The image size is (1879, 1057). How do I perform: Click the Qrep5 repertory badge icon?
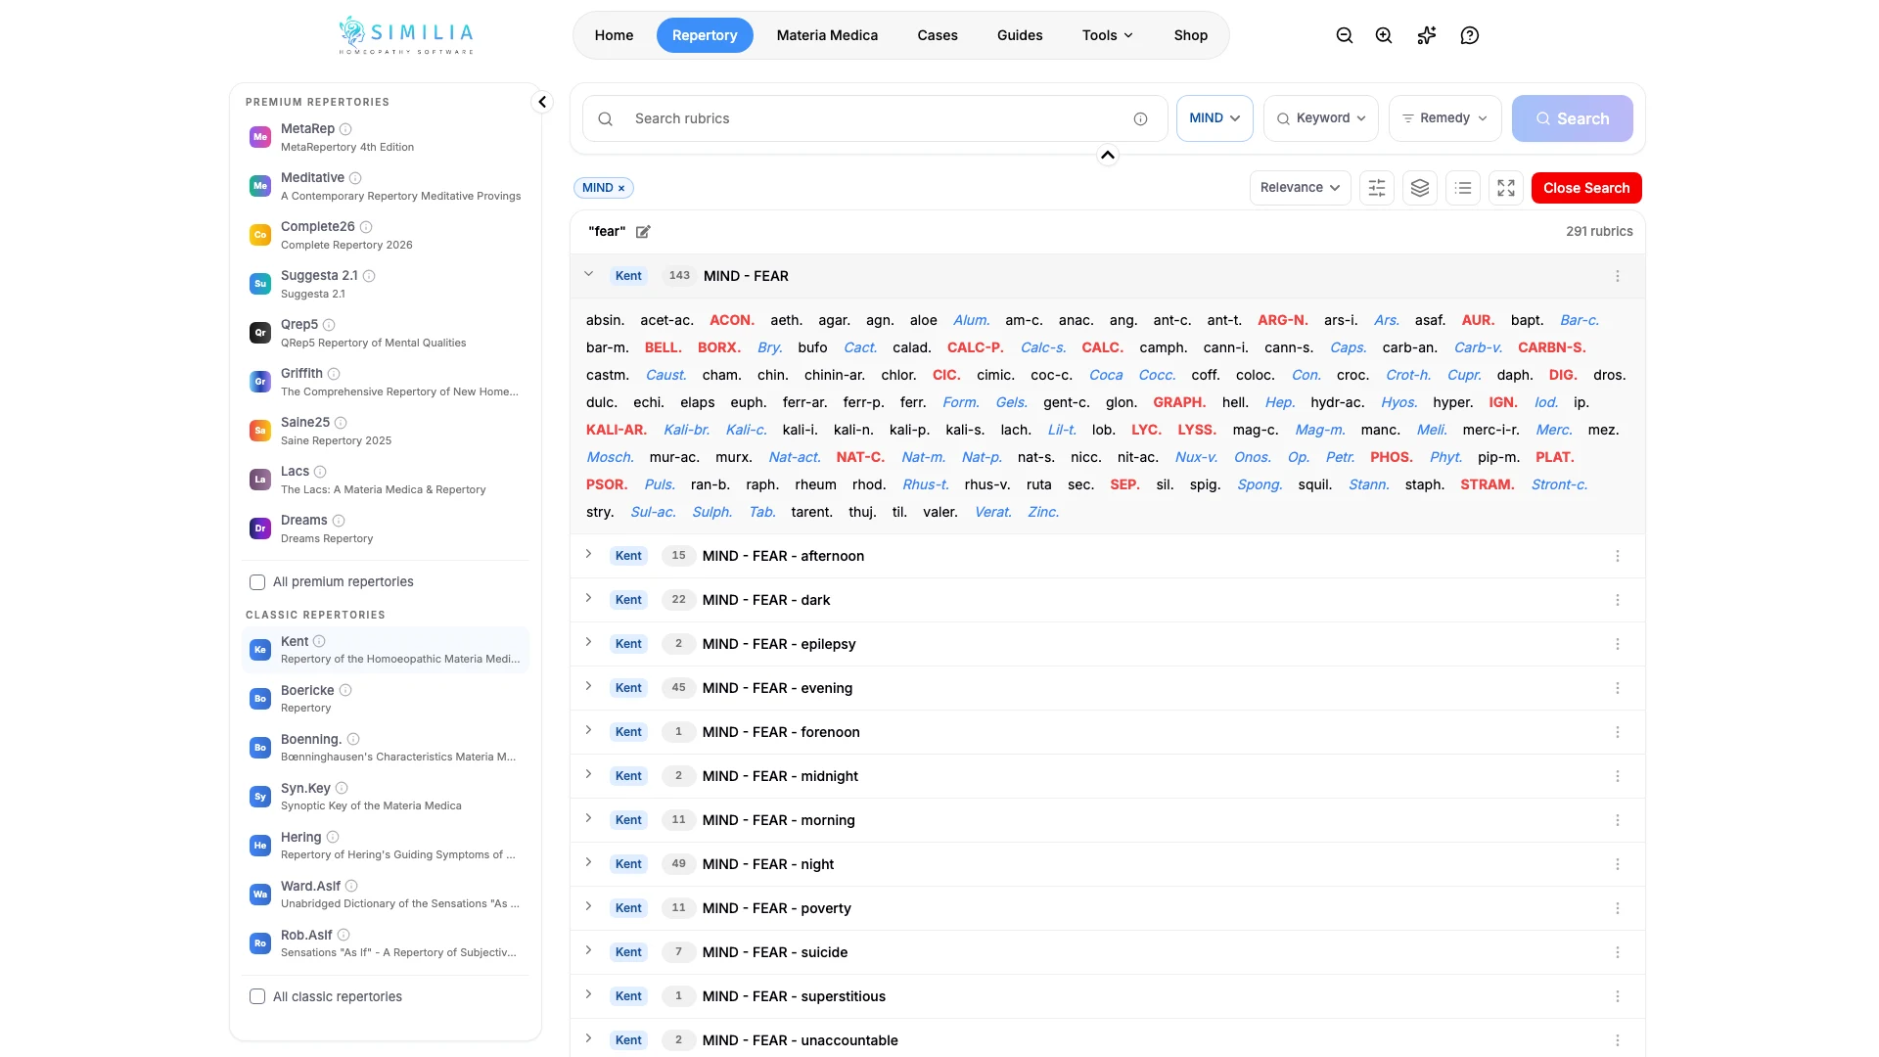260,333
